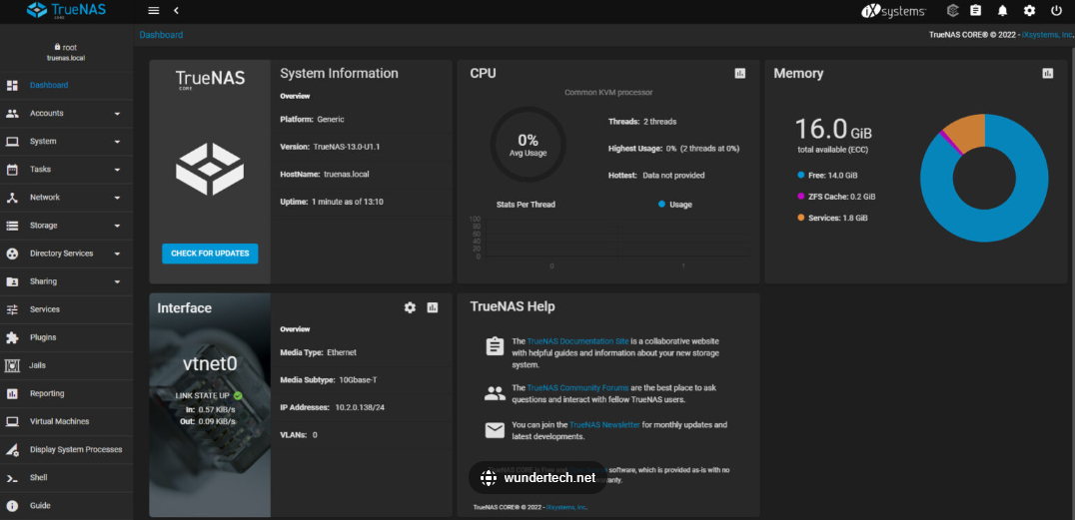
Task: Click the Interface card gear icon
Action: point(410,307)
